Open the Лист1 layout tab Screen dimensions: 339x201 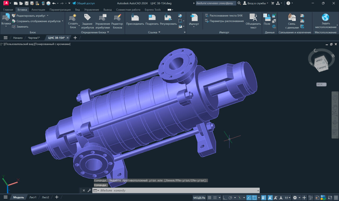point(33,197)
